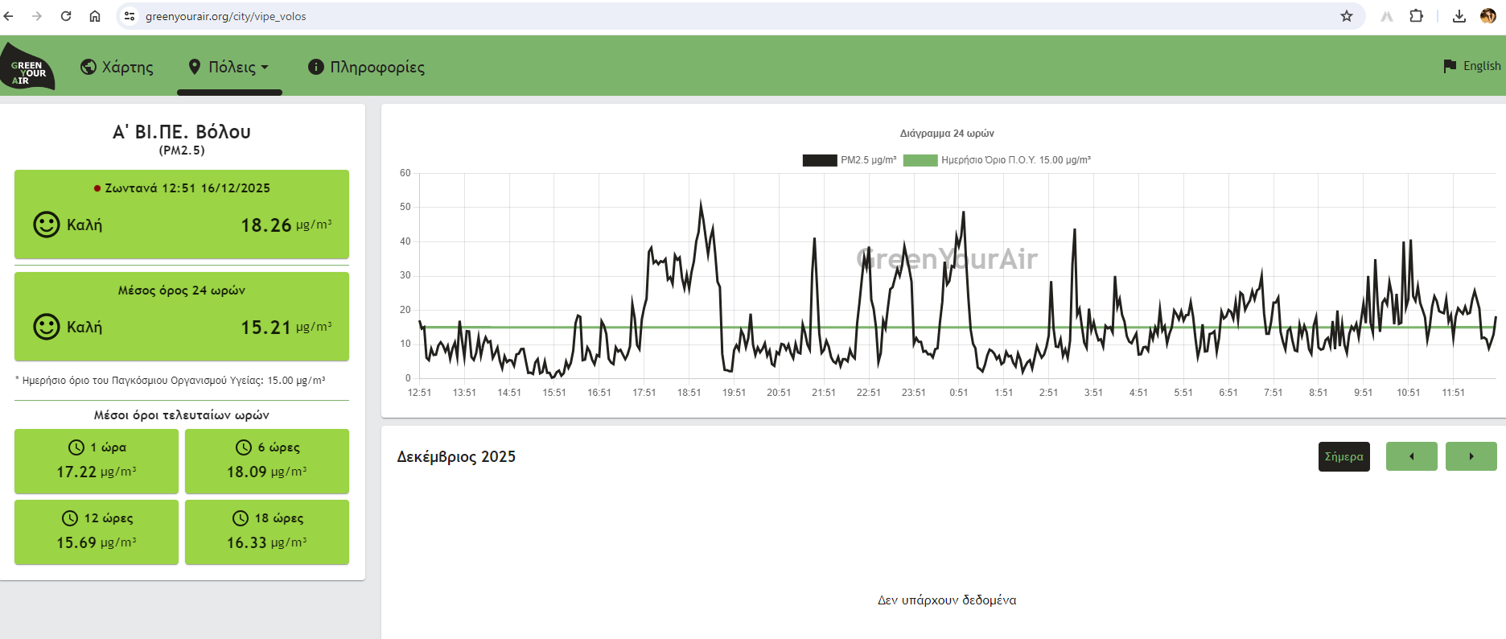Screen dimensions: 1506x639
Task: Click the site info icon in address bar
Action: pyautogui.click(x=130, y=16)
